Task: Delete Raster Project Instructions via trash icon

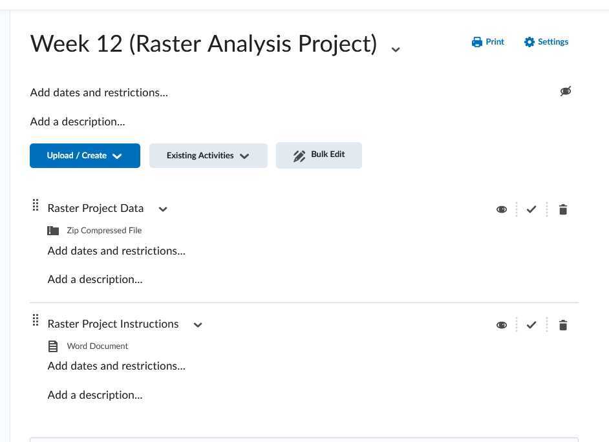Action: coord(562,324)
